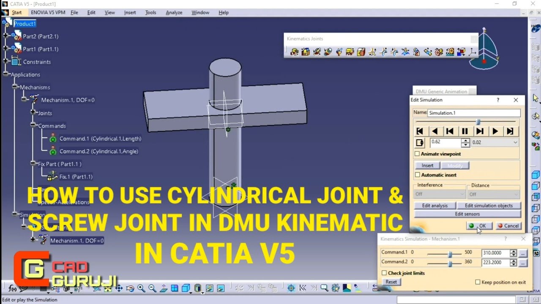Tick Keep position on exit checkbox
This screenshot has height=304, width=541.
coord(478,282)
